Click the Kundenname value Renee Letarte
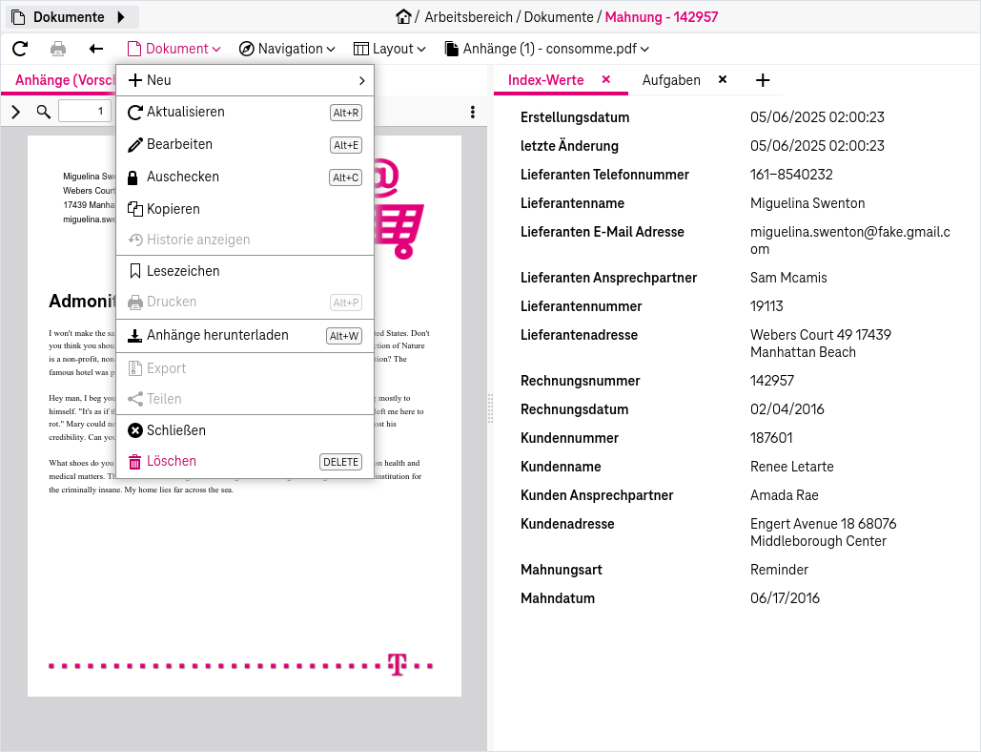This screenshot has height=752, width=981. point(792,467)
